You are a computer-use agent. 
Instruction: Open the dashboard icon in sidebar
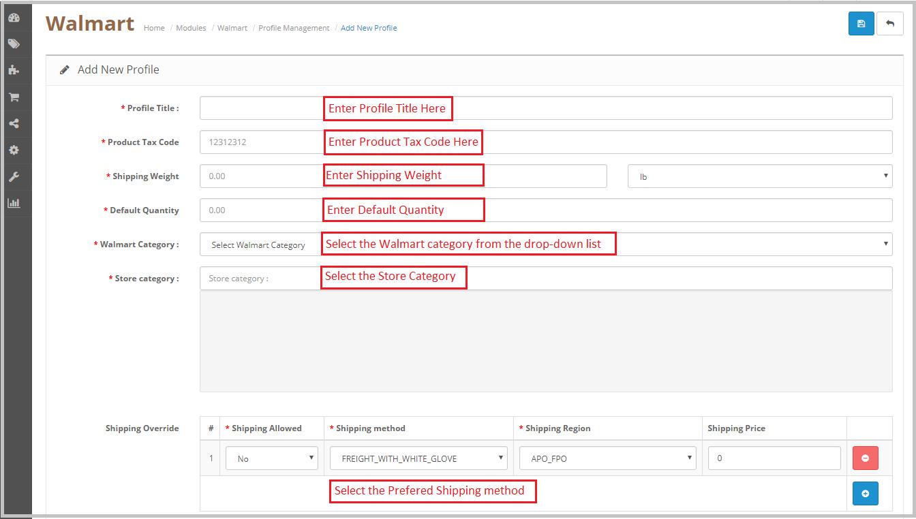click(14, 18)
